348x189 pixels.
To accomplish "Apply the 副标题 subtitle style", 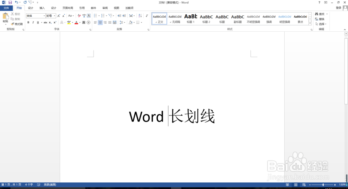I will [x=237, y=18].
